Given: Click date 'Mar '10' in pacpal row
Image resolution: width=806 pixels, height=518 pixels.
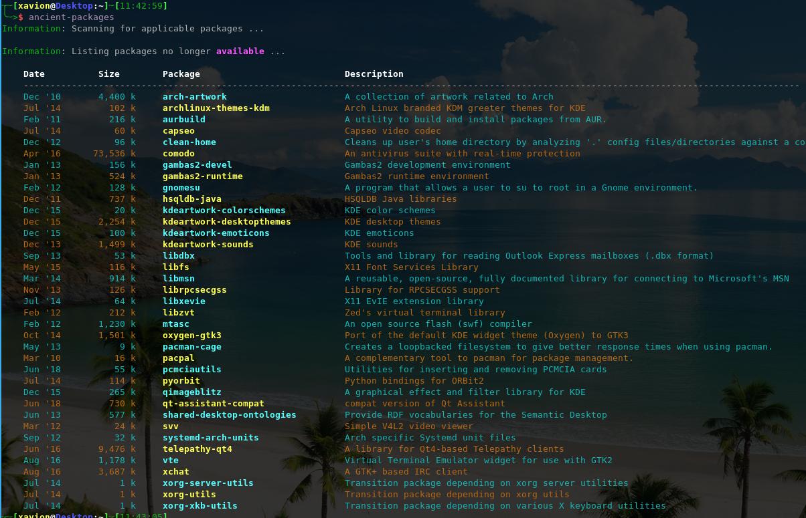Looking at the screenshot, I should tap(42, 358).
